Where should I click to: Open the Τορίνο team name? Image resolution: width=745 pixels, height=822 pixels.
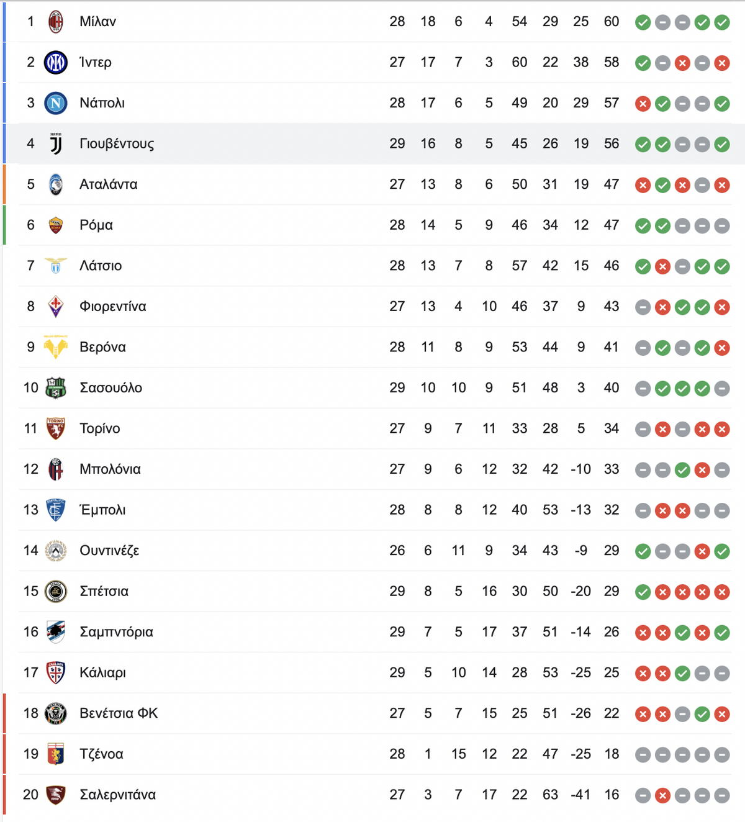(100, 428)
